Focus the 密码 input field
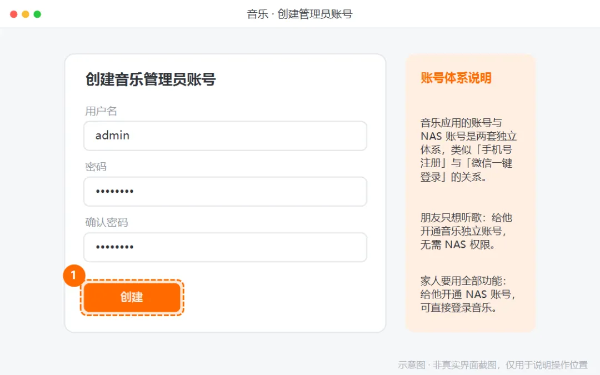Image resolution: width=600 pixels, height=375 pixels. pos(226,191)
